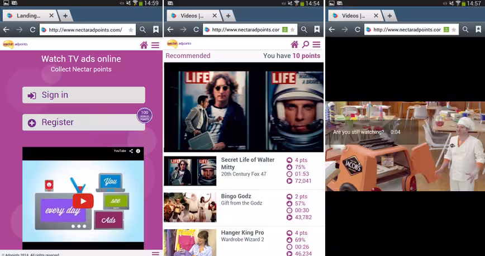Tap the Jacob's ad video frame
Viewport: 485px width, 256px height.
point(405,146)
